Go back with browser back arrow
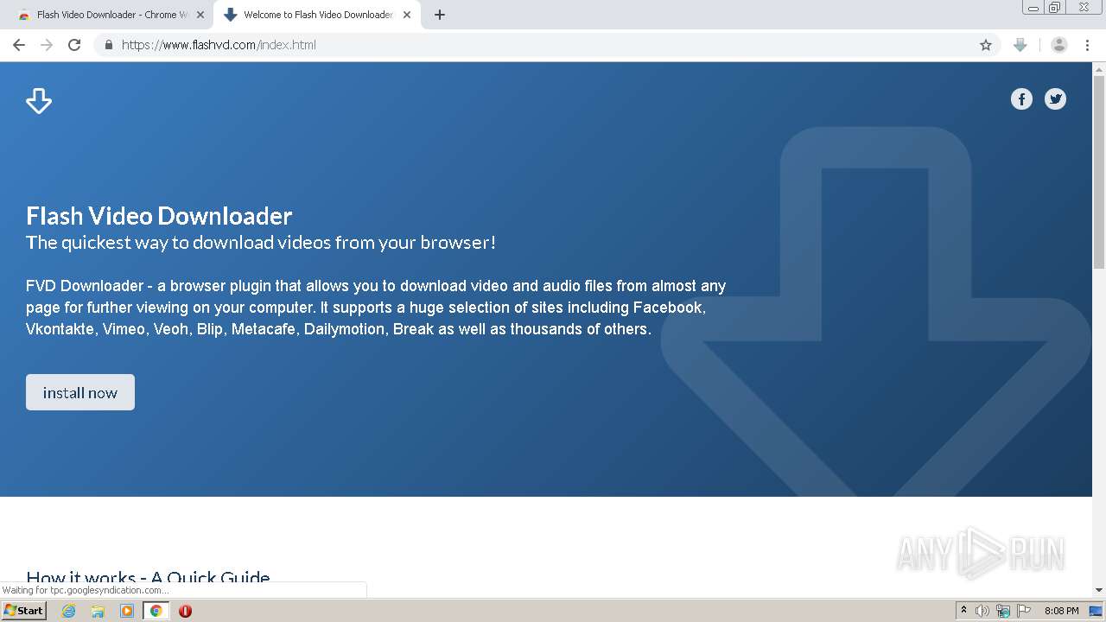Screen dimensions: 1106x622 click(x=19, y=45)
